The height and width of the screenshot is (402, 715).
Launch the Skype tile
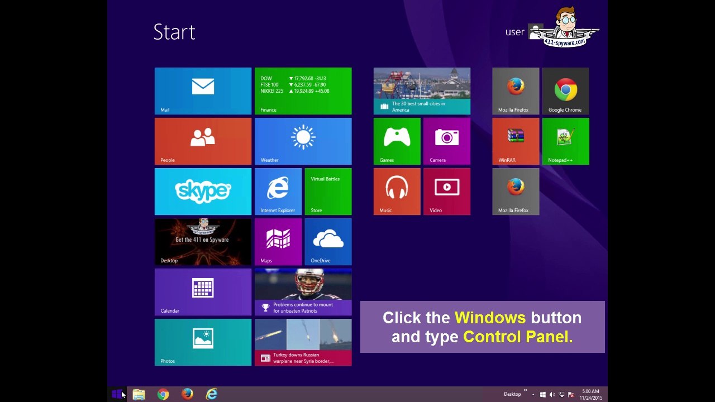click(x=203, y=192)
